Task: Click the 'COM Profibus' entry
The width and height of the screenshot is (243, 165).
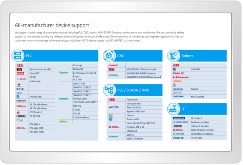Action: coord(81,118)
